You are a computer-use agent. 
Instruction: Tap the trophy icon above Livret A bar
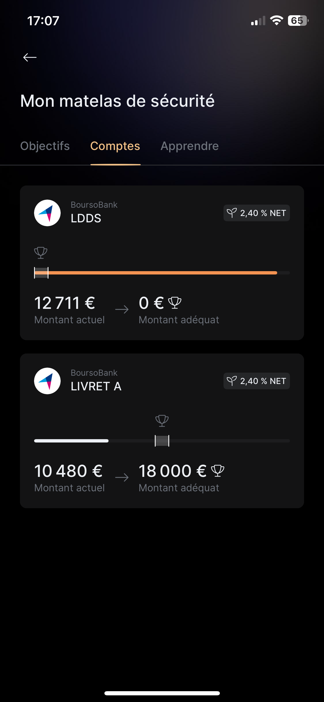click(162, 421)
